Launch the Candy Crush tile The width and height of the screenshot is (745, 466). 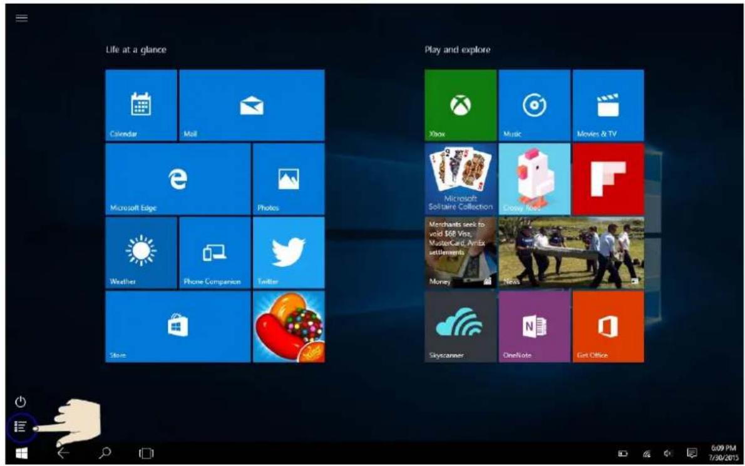pos(289,327)
